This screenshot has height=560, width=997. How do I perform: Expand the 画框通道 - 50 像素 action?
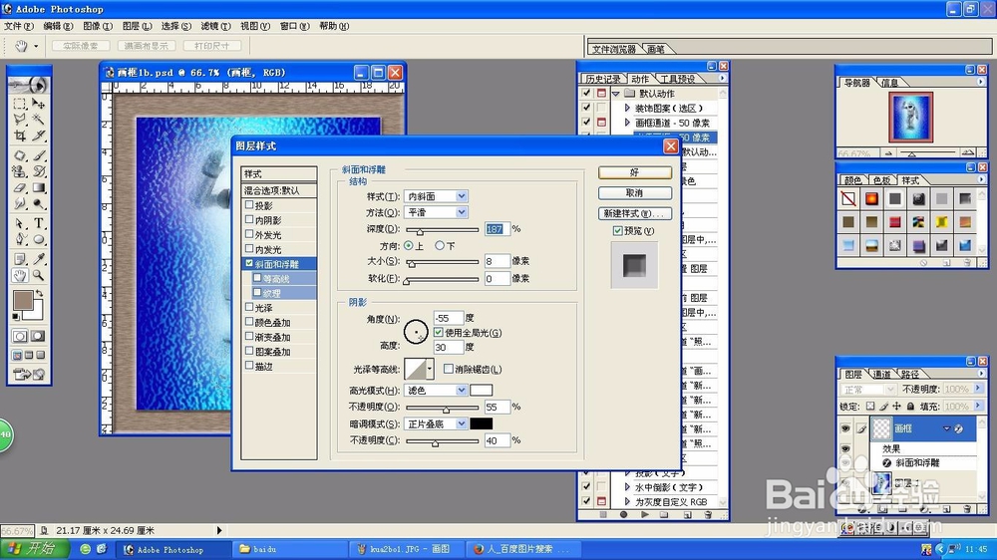pos(627,123)
